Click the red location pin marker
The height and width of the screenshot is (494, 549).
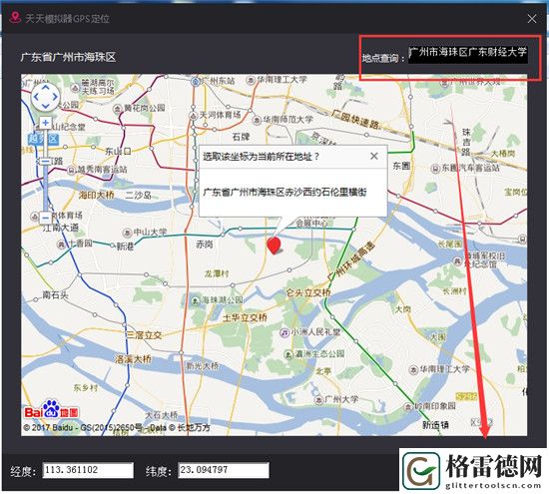[274, 246]
